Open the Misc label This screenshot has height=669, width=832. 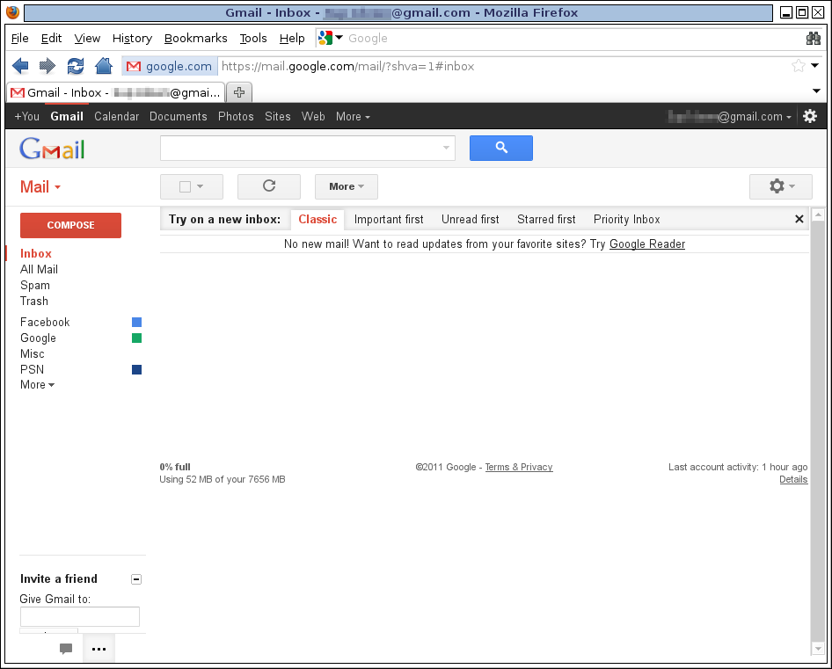coord(32,354)
